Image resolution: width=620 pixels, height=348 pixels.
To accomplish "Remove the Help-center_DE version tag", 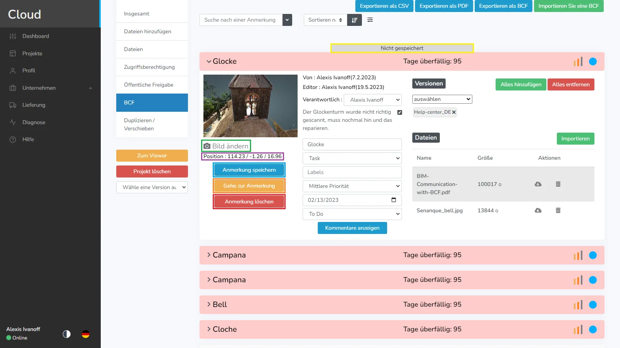I will click(454, 112).
